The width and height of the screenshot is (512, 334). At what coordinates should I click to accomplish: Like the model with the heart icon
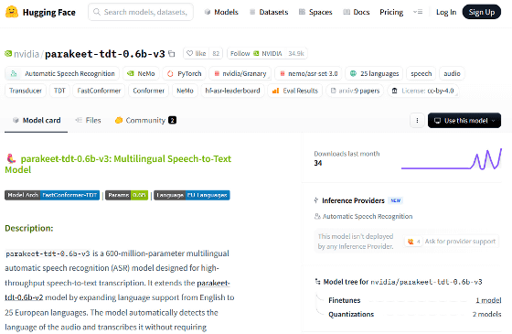190,53
